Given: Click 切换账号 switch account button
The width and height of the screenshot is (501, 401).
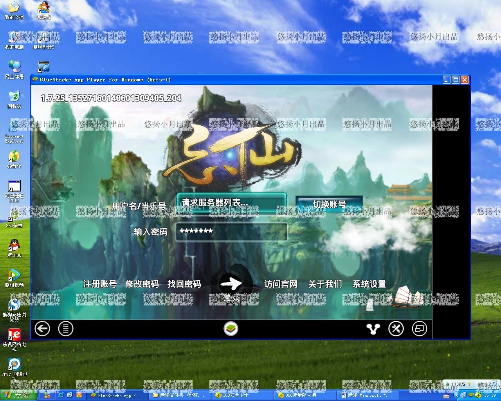Looking at the screenshot, I should [x=329, y=204].
